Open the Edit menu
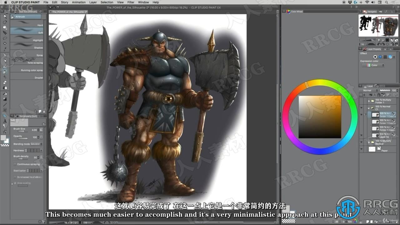Image resolution: width=400 pixels, height=225 pixels. [55, 2]
